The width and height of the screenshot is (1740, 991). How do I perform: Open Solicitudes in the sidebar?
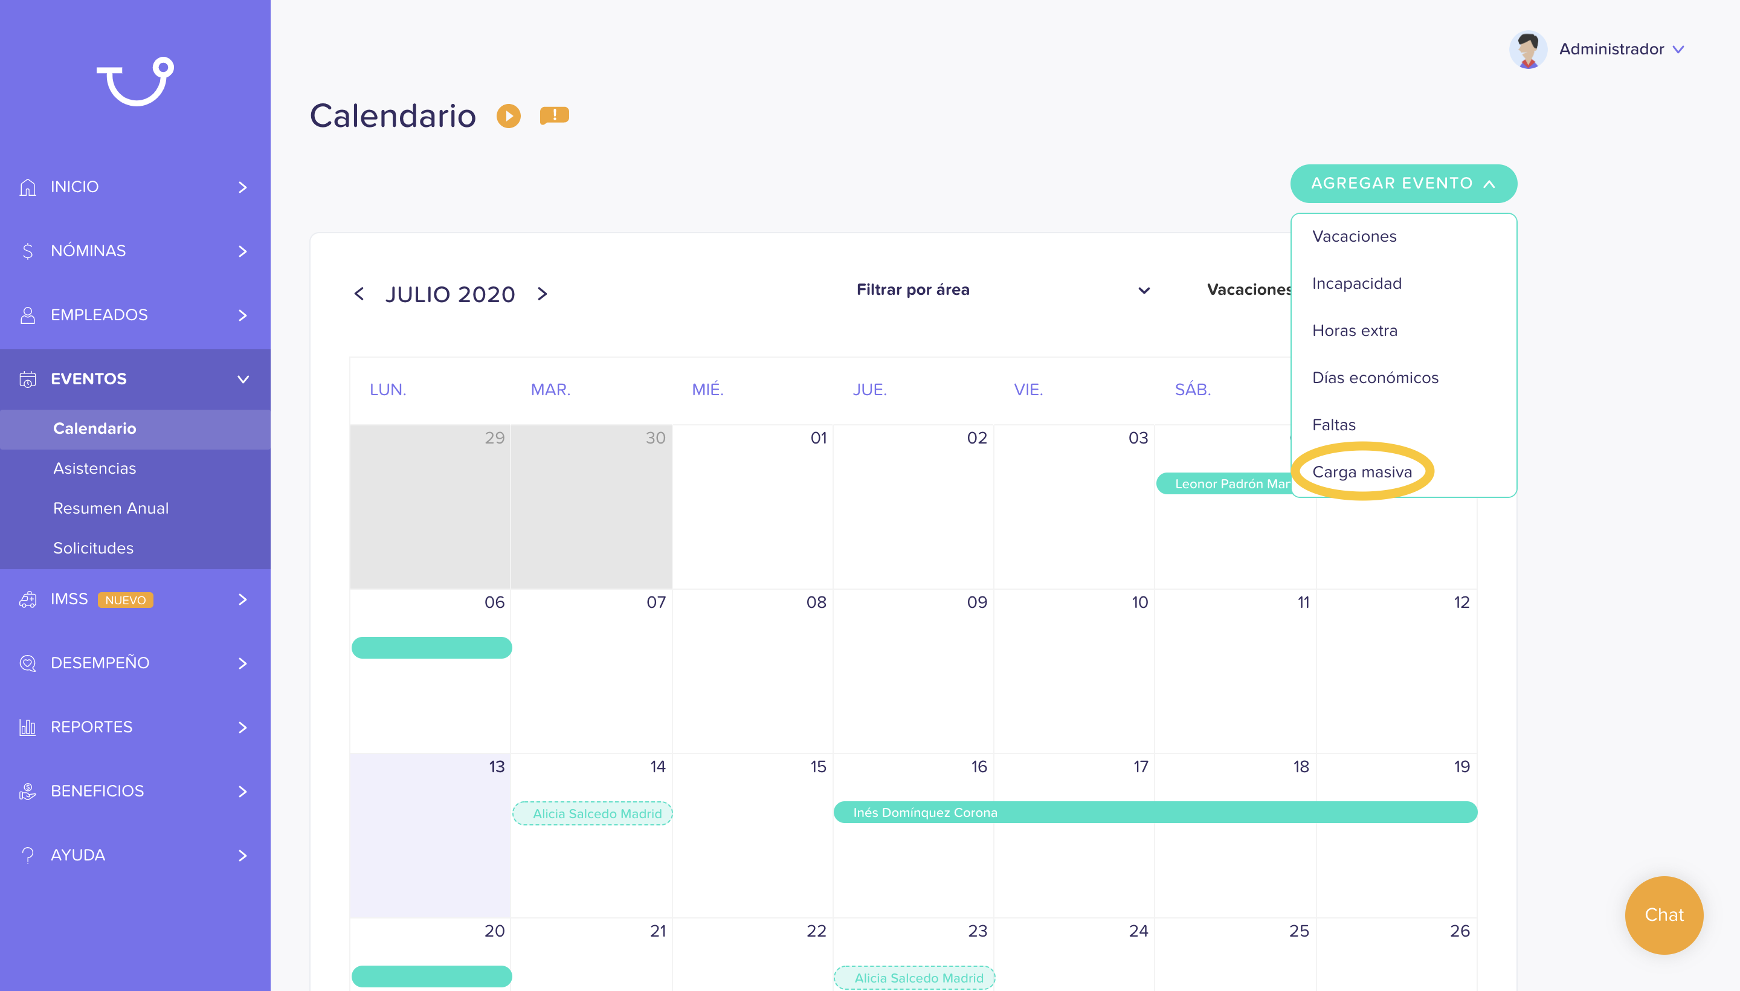(135, 548)
